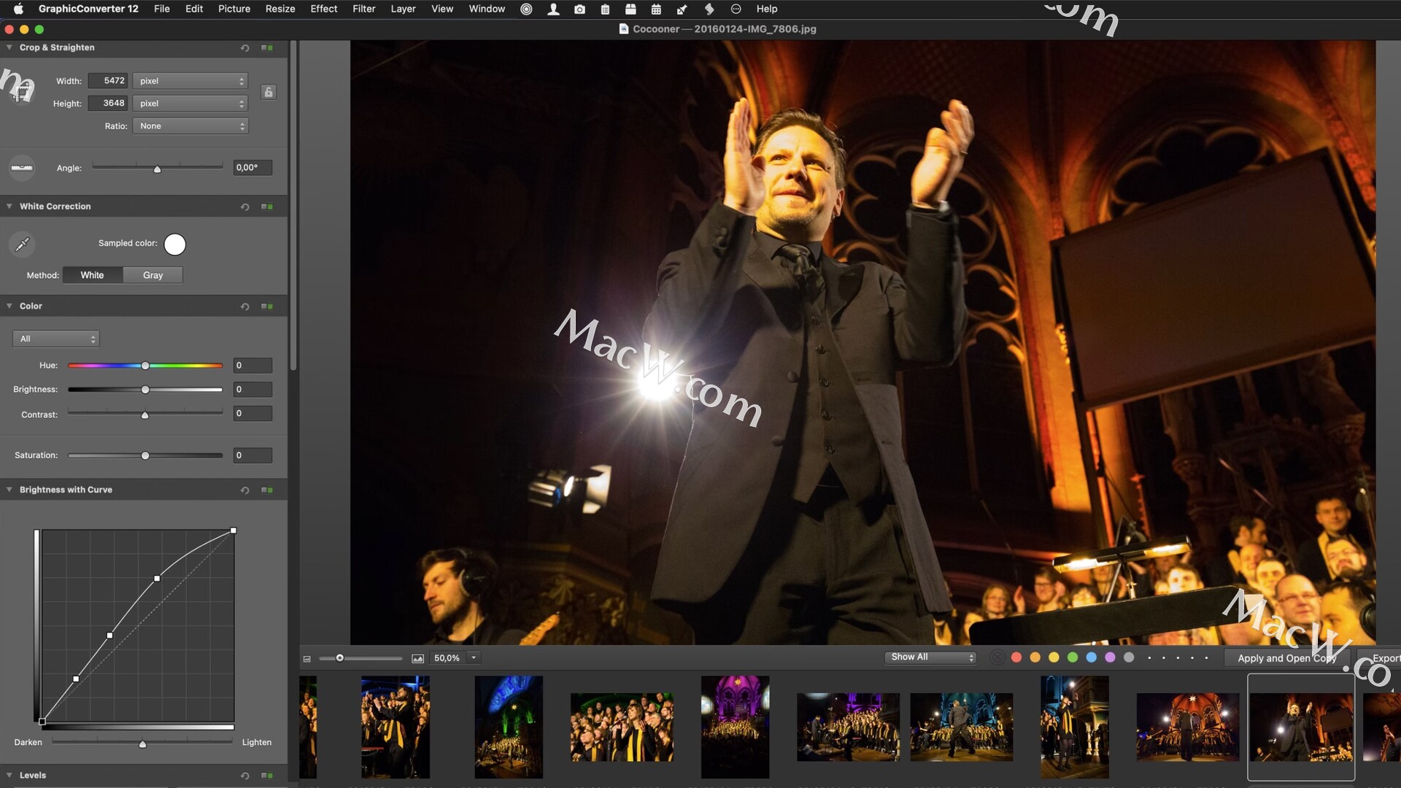Click the document proxy icon in title bar
This screenshot has height=788, width=1401.
coord(623,29)
